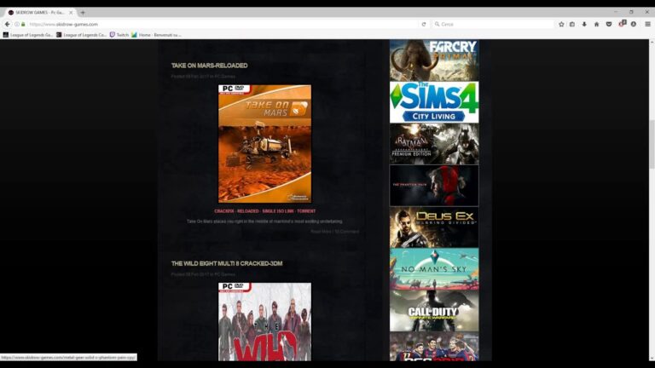The image size is (655, 368).
Task: Click the PC Games category under Take On Mars
Action: 225,77
